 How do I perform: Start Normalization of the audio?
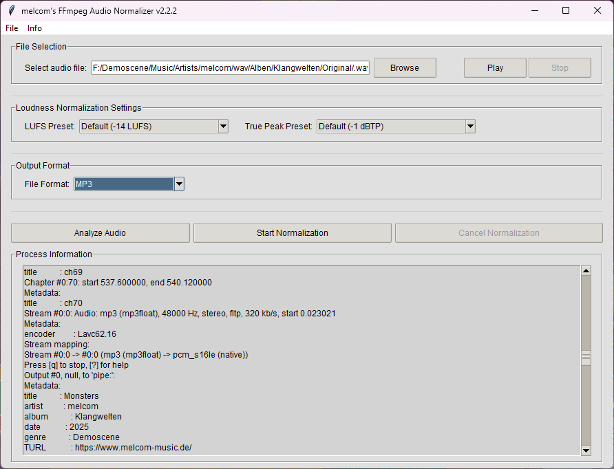[293, 233]
